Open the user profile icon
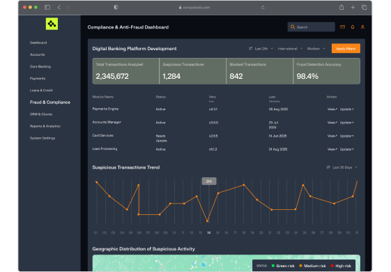 coord(362,27)
